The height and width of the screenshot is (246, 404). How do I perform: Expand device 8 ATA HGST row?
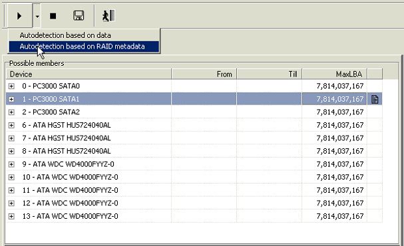click(x=11, y=151)
